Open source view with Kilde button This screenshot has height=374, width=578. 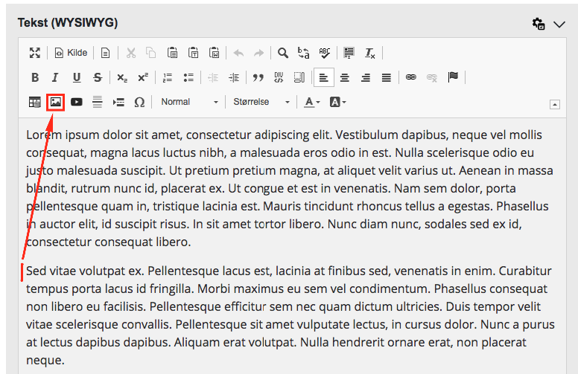click(x=71, y=53)
